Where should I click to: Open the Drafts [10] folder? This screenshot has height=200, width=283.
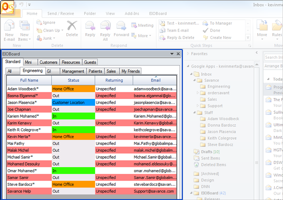point(207,152)
